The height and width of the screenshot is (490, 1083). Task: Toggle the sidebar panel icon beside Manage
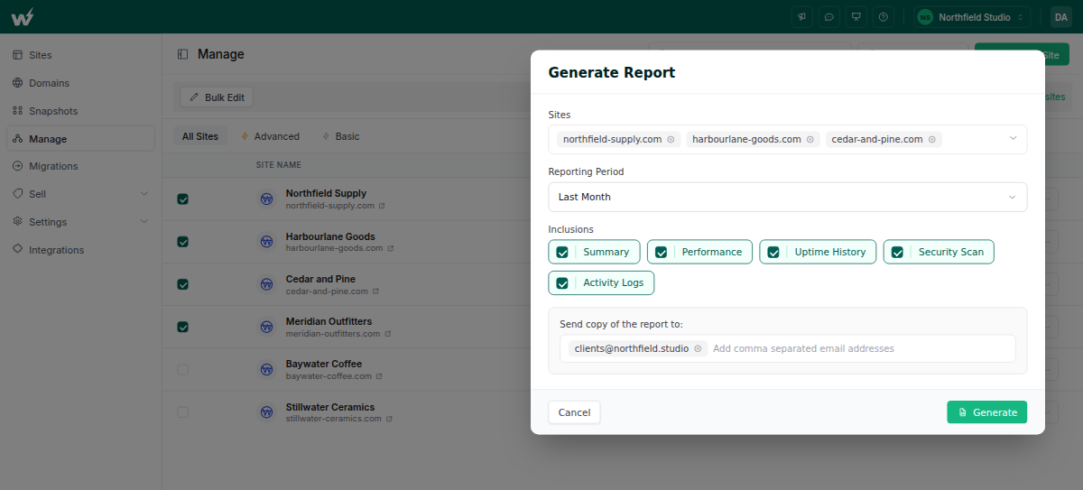183,54
